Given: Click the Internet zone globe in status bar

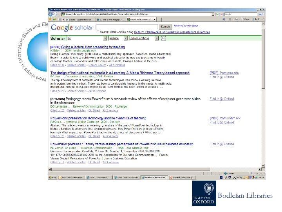Looking at the screenshot, I should click(225, 173).
